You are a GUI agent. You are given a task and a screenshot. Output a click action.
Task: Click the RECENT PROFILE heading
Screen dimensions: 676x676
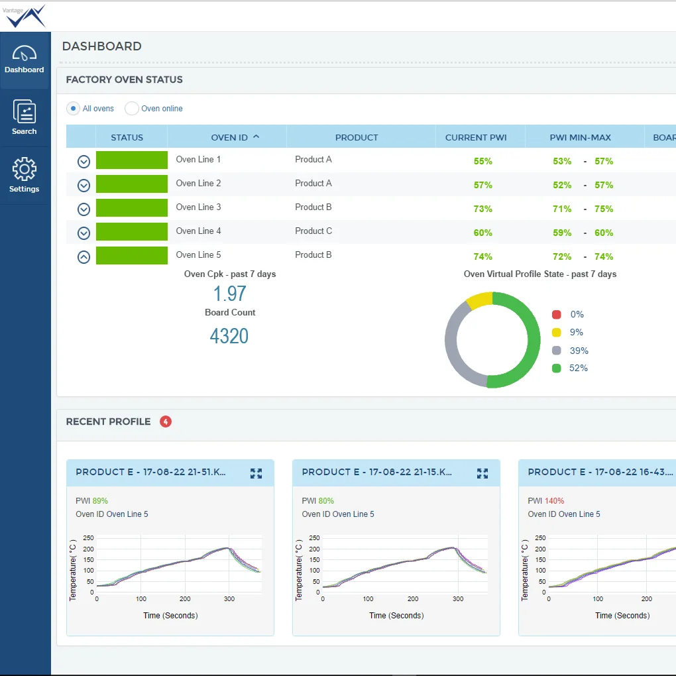[x=108, y=422]
